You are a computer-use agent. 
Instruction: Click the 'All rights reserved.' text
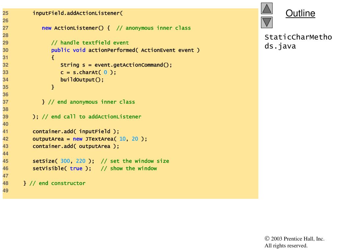point(286,245)
